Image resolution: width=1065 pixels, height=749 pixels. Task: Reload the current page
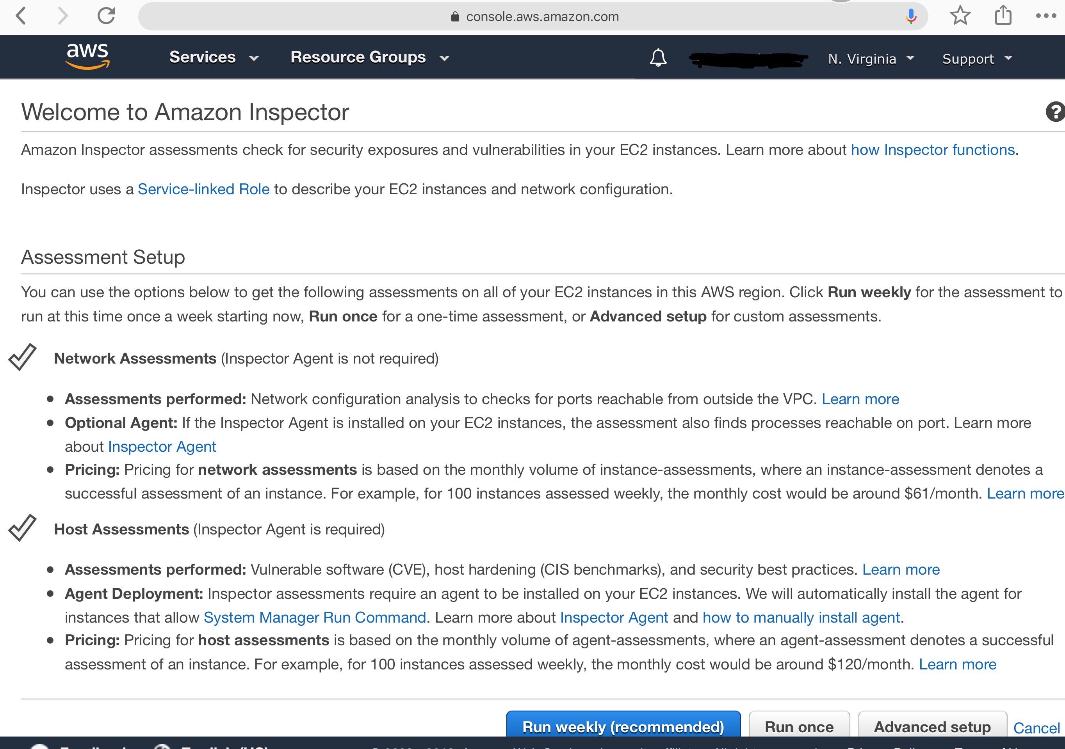tap(106, 15)
